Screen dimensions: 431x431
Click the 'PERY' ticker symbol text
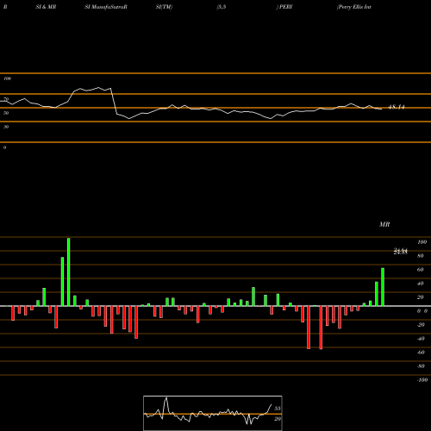(x=285, y=7)
